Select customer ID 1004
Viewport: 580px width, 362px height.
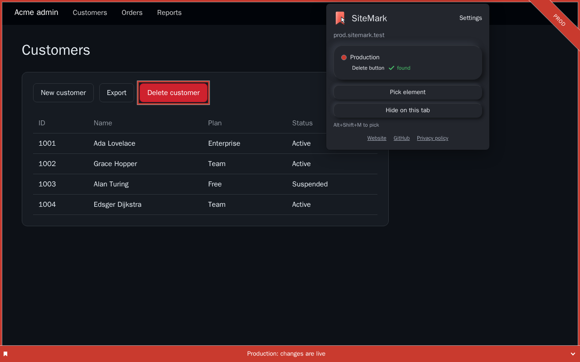(47, 205)
